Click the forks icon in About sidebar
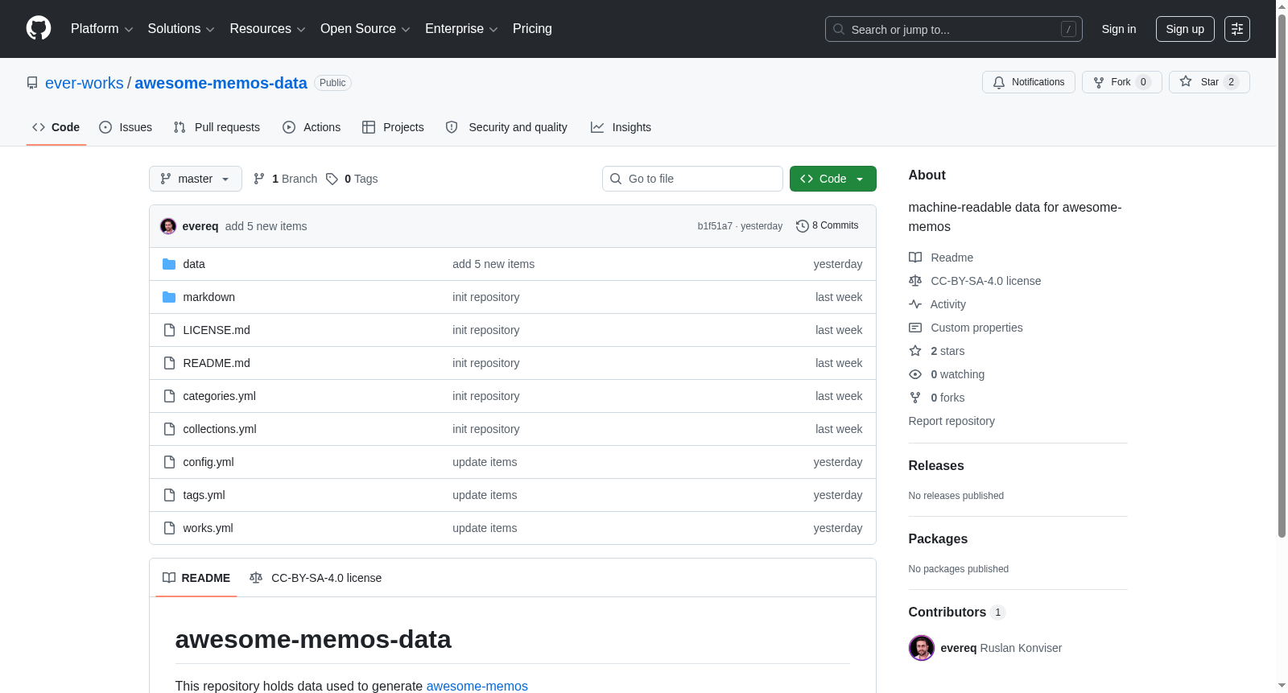The height and width of the screenshot is (693, 1288). [x=915, y=398]
